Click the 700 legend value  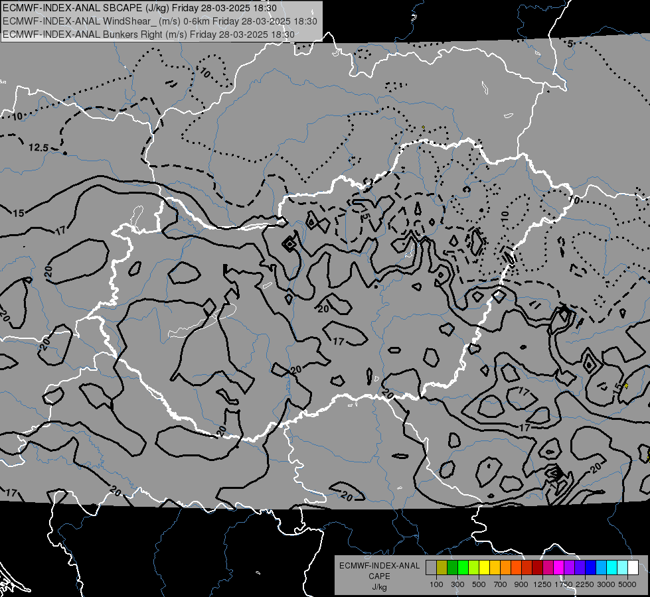[x=501, y=584]
